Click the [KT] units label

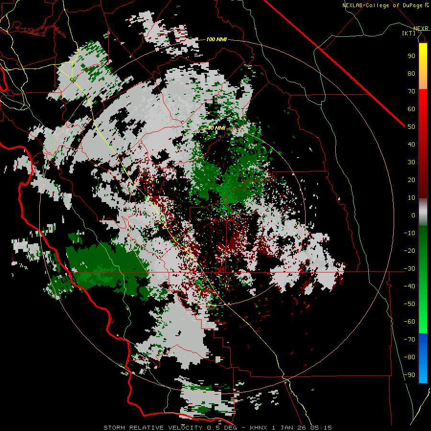tap(409, 33)
